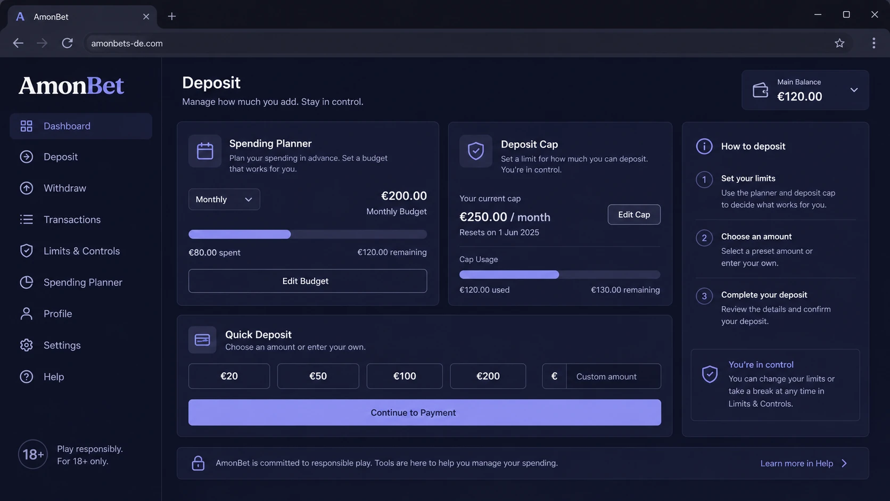Open the Monthly period dropdown

224,199
